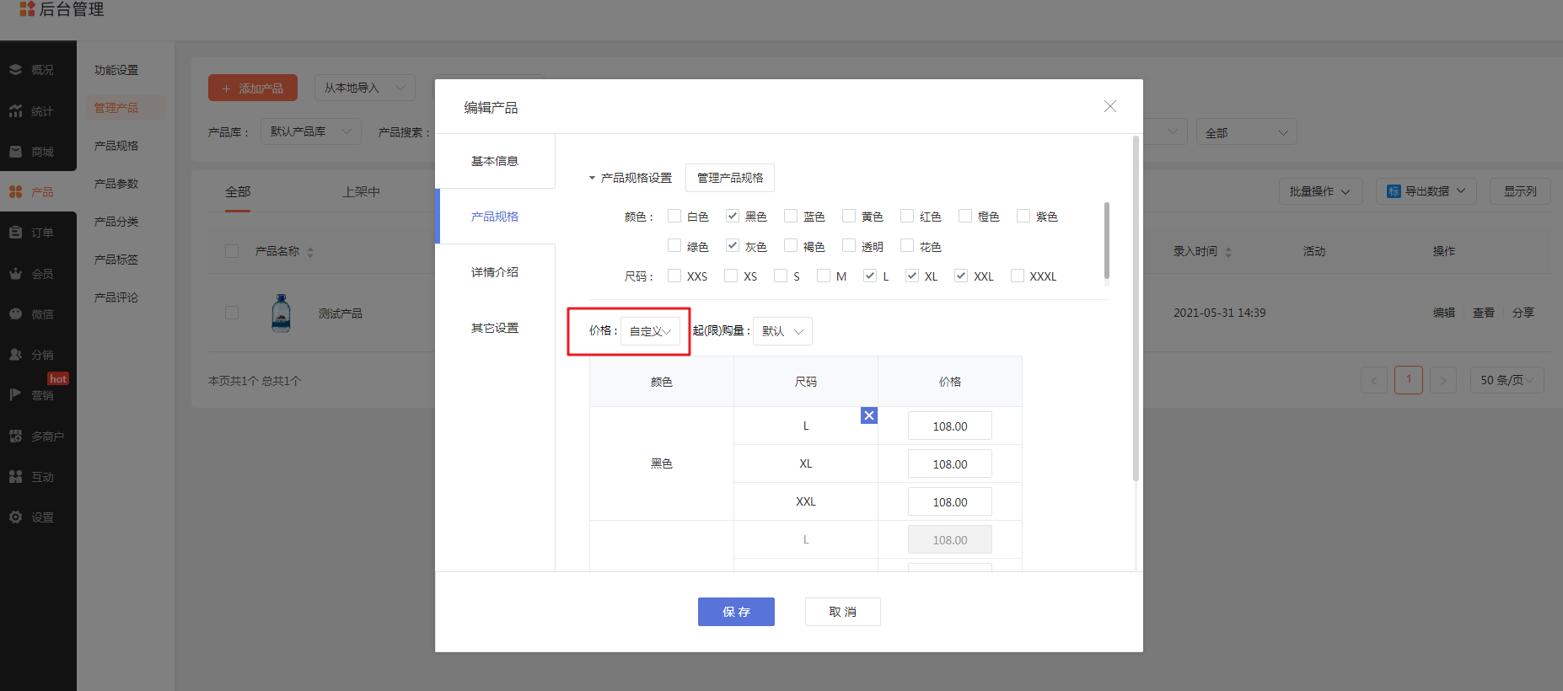Click the 取消 cancel button

point(843,612)
